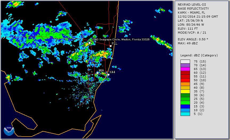Click the '50 (10)' legend value

(200, 80)
